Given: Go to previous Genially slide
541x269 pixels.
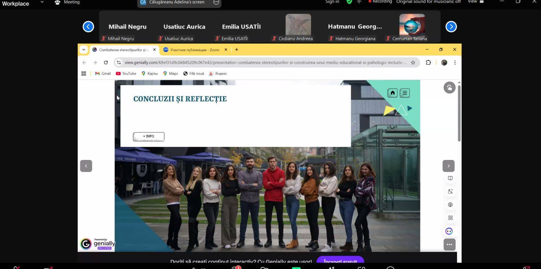Looking at the screenshot, I should (x=86, y=166).
